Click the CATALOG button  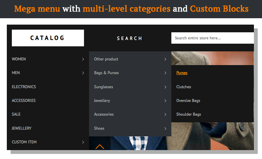48,38
